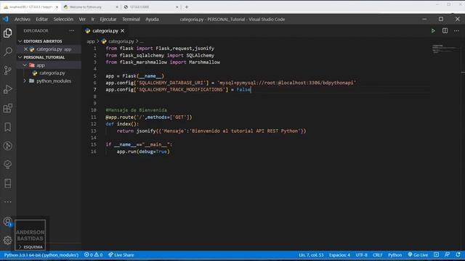This screenshot has width=465, height=261.
Task: Close the categoria.py editor tab
Action: [x=123, y=30]
